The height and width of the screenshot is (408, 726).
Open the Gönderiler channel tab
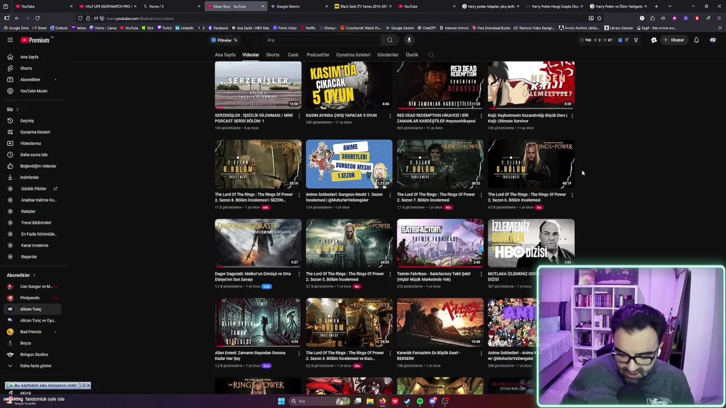click(x=388, y=55)
